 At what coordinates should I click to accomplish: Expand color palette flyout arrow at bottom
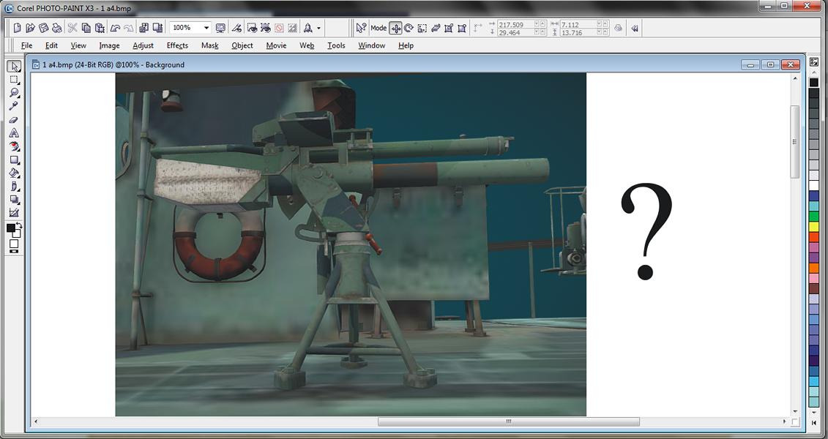814,423
